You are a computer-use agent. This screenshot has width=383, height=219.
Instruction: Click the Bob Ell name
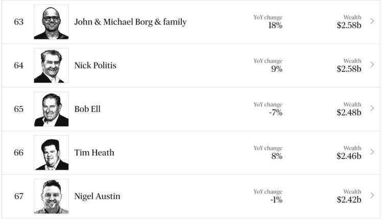coord(87,109)
